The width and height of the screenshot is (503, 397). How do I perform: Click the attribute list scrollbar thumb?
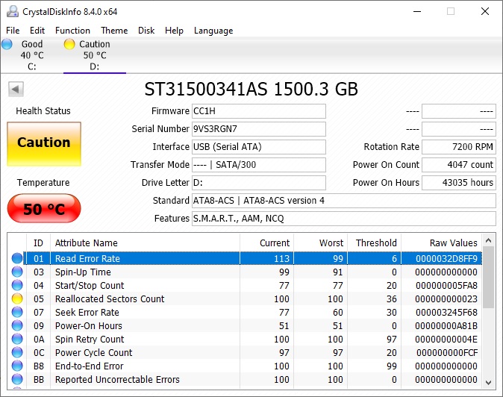tap(488, 278)
